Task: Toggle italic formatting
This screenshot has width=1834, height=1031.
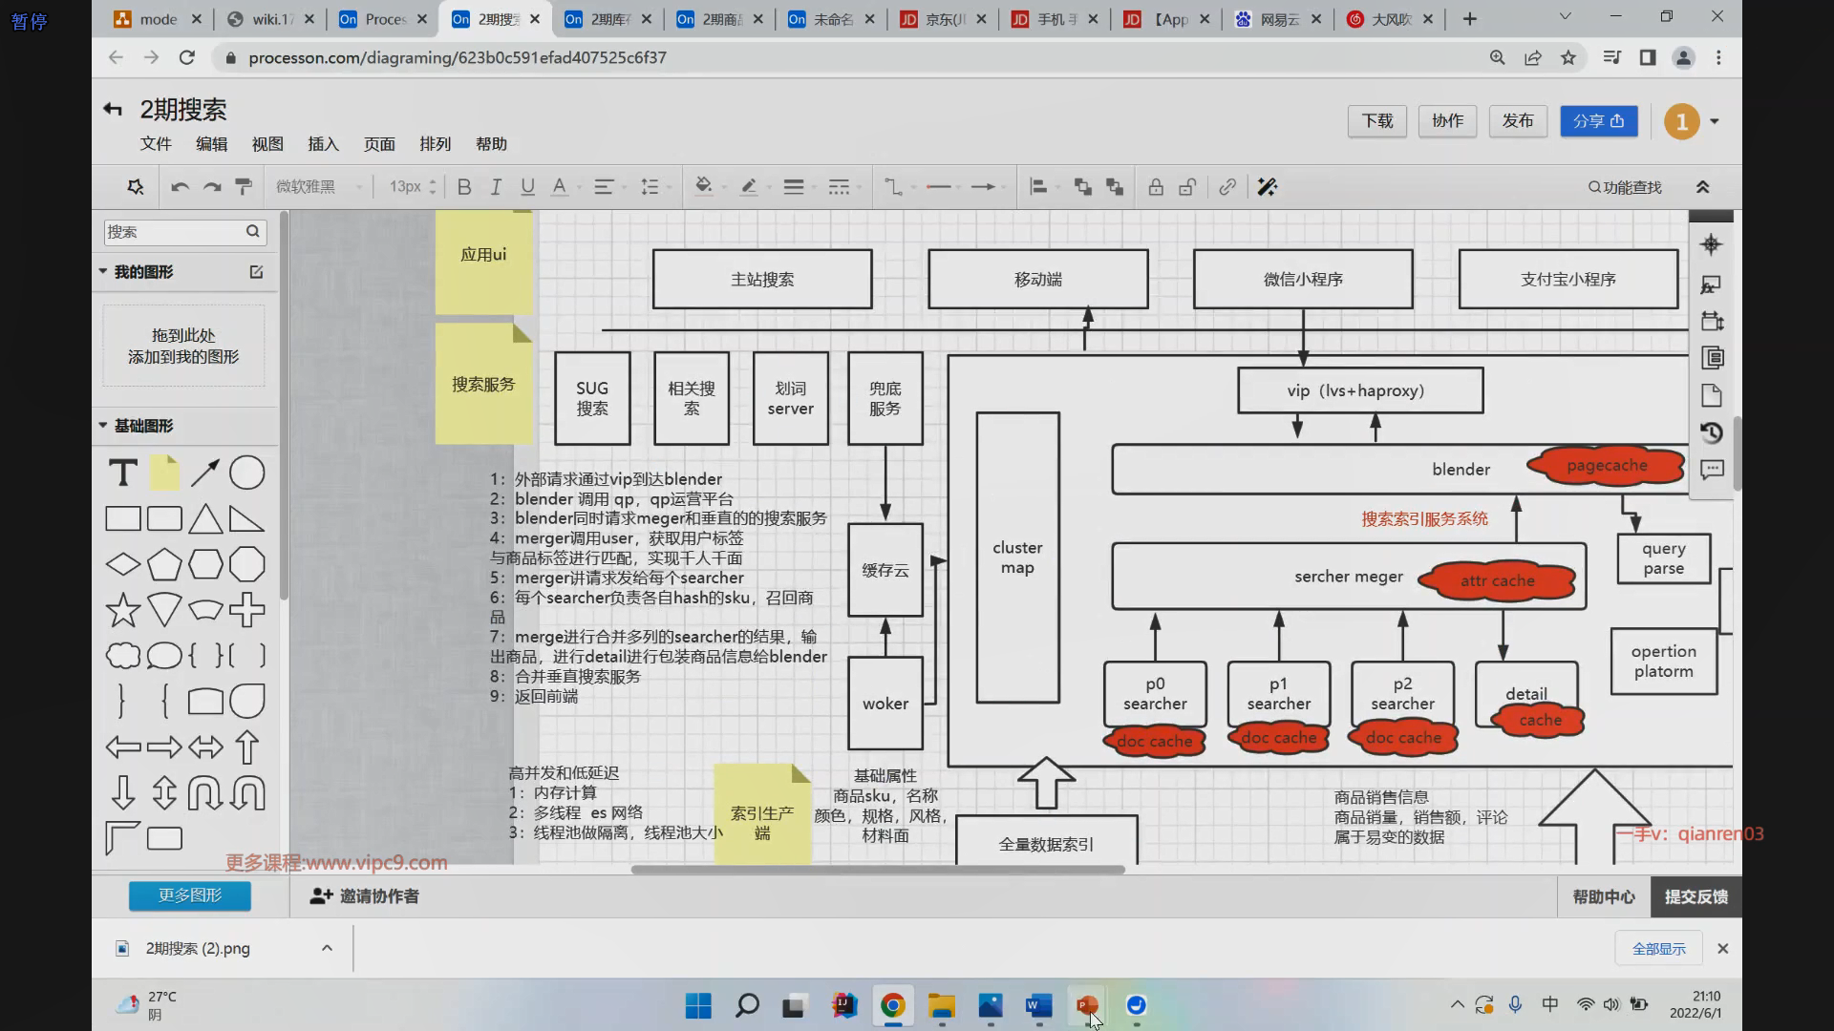Action: click(x=496, y=187)
